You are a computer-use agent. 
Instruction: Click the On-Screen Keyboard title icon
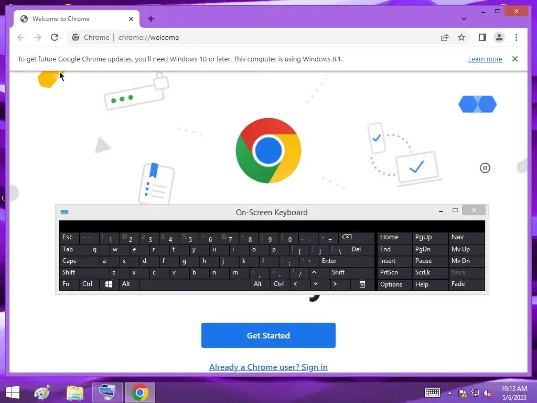point(65,212)
